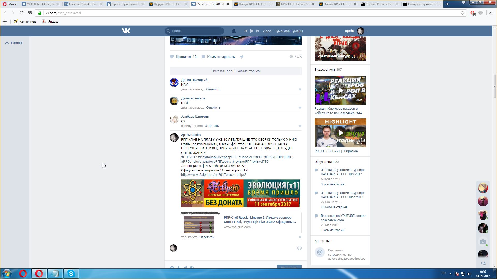Switch to Смотреть лучшие tab
Screen dimensions: 497x279
click(422, 4)
